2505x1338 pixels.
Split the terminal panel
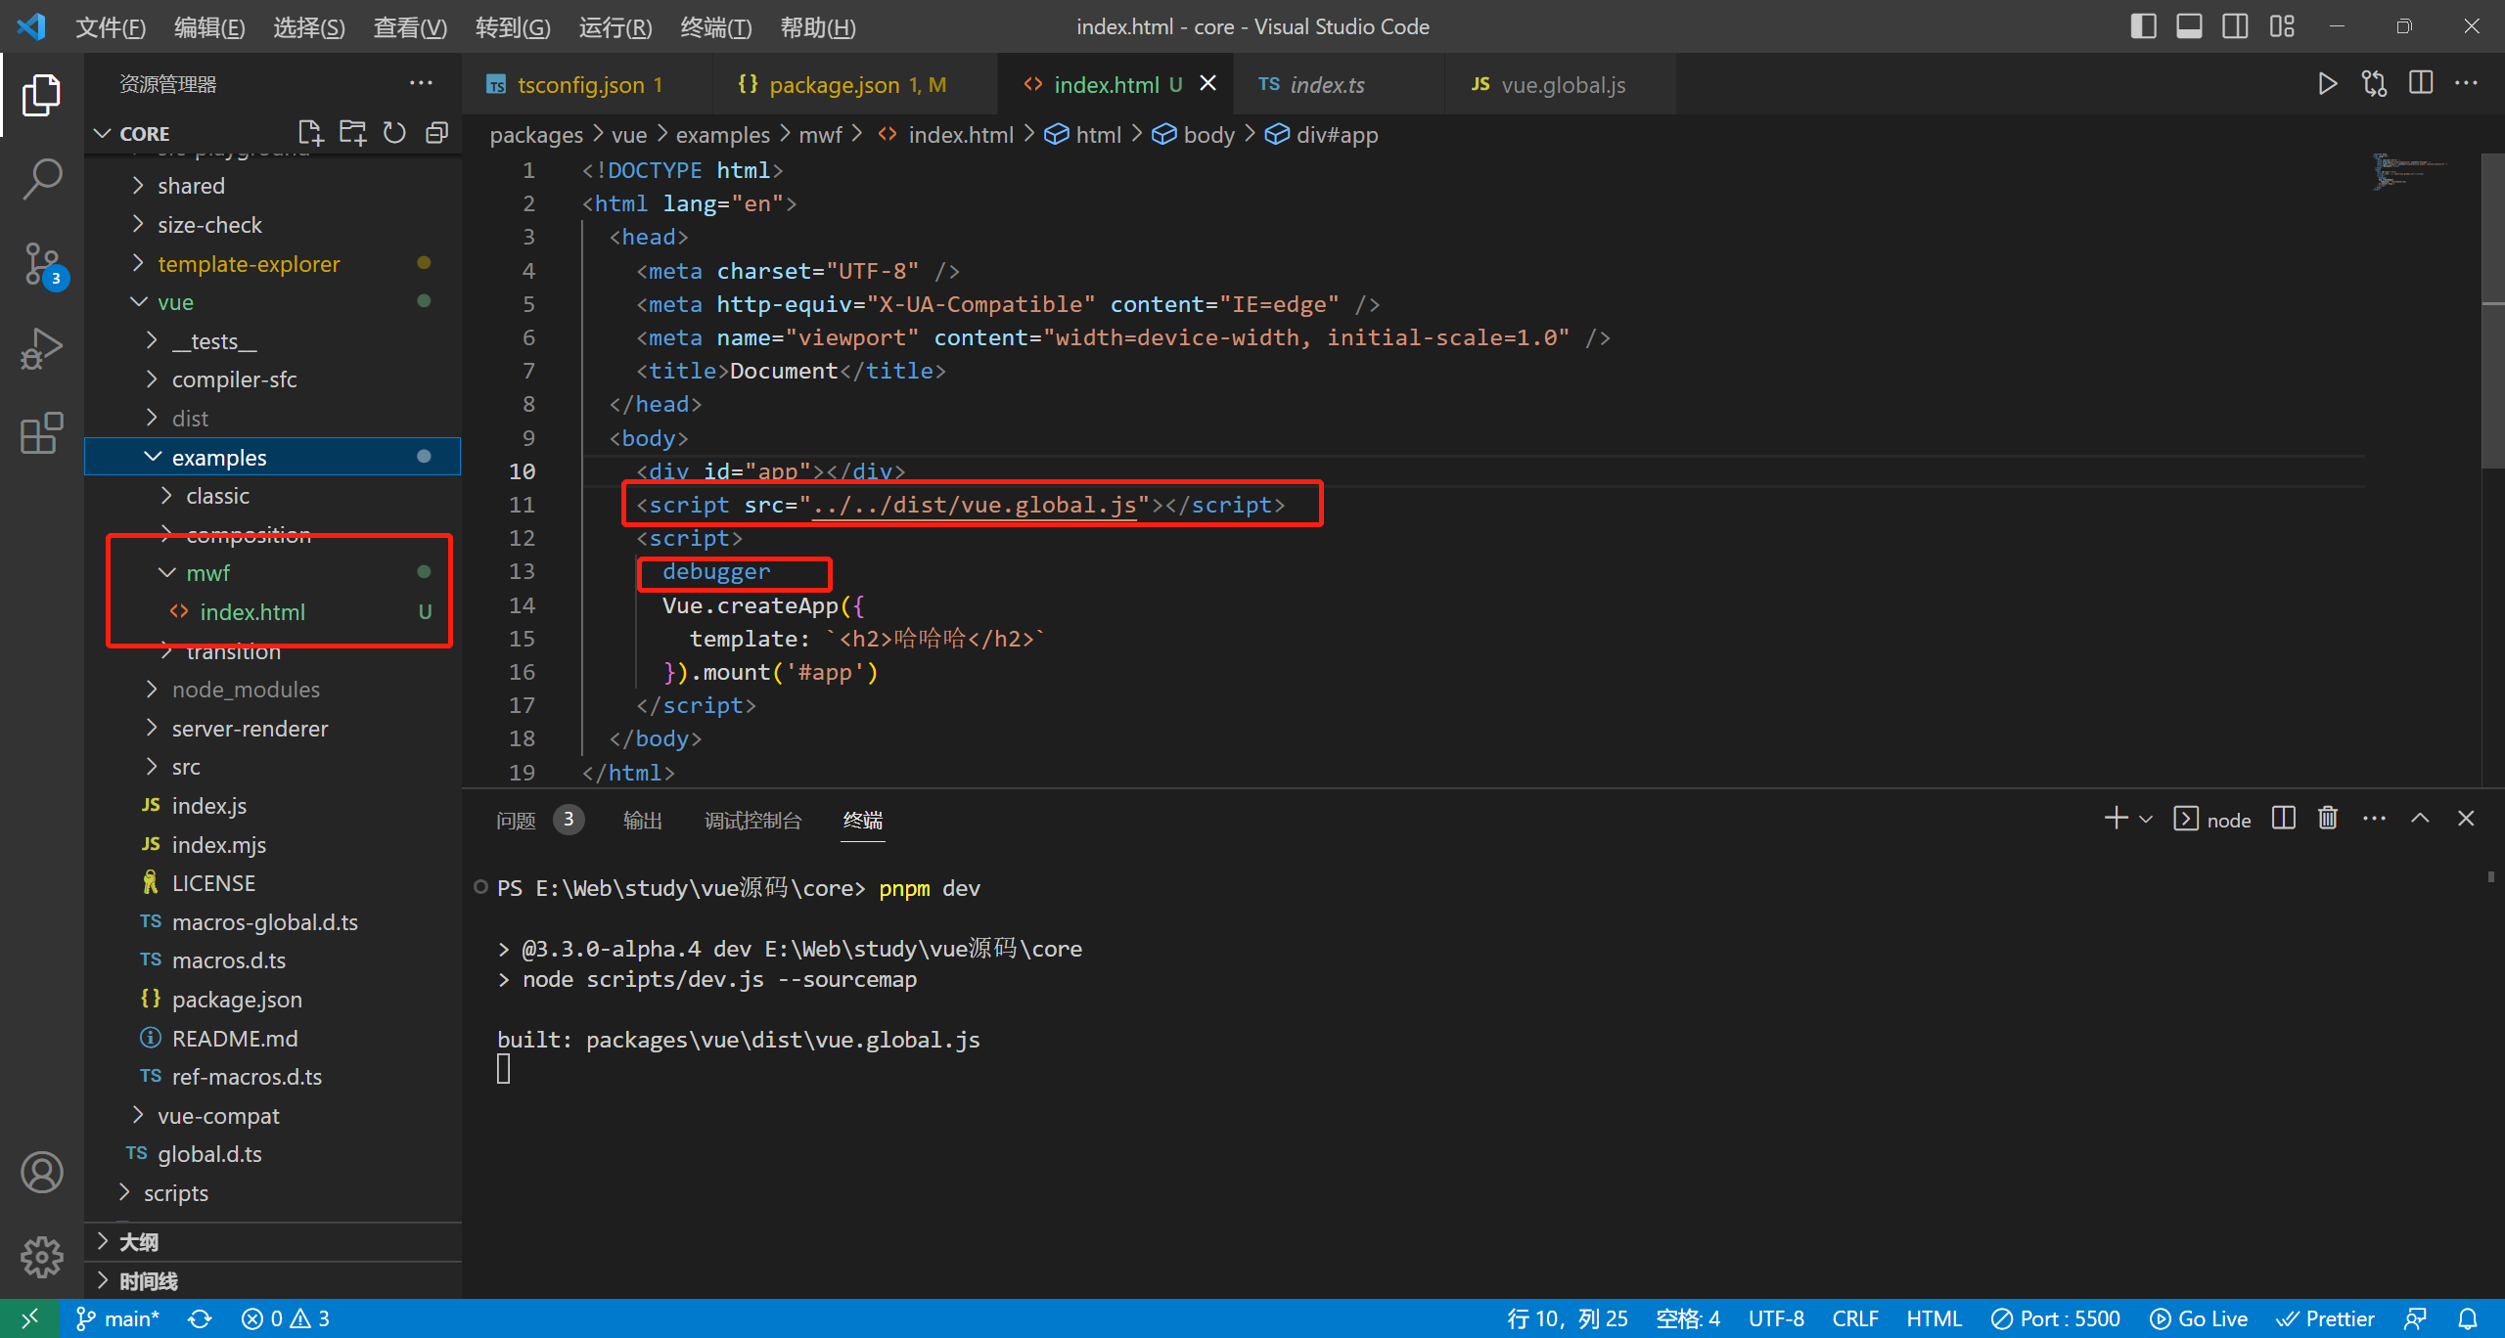(x=2284, y=819)
